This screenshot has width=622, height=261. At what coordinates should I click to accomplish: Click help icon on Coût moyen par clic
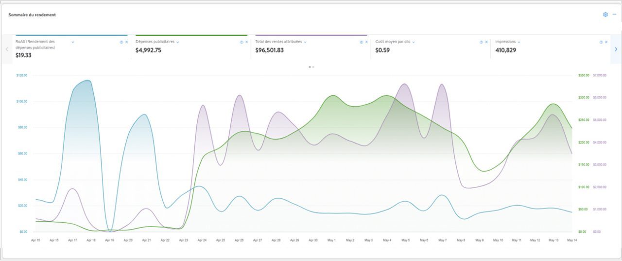point(481,42)
